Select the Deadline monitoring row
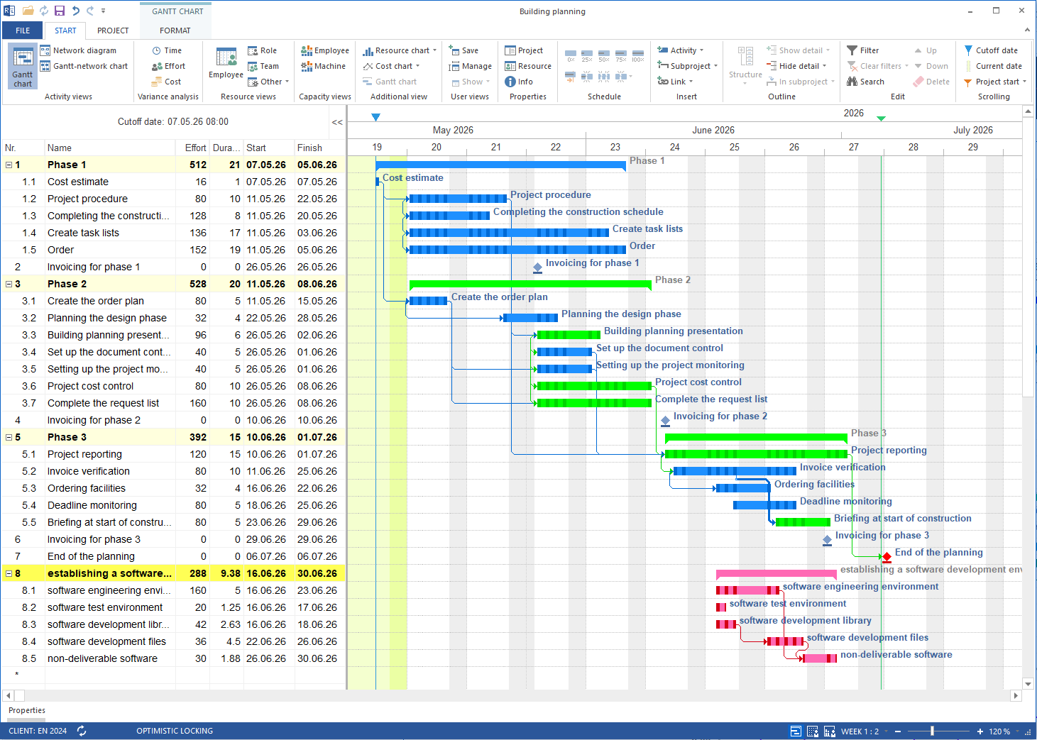Viewport: 1037px width, 740px height. click(x=174, y=505)
